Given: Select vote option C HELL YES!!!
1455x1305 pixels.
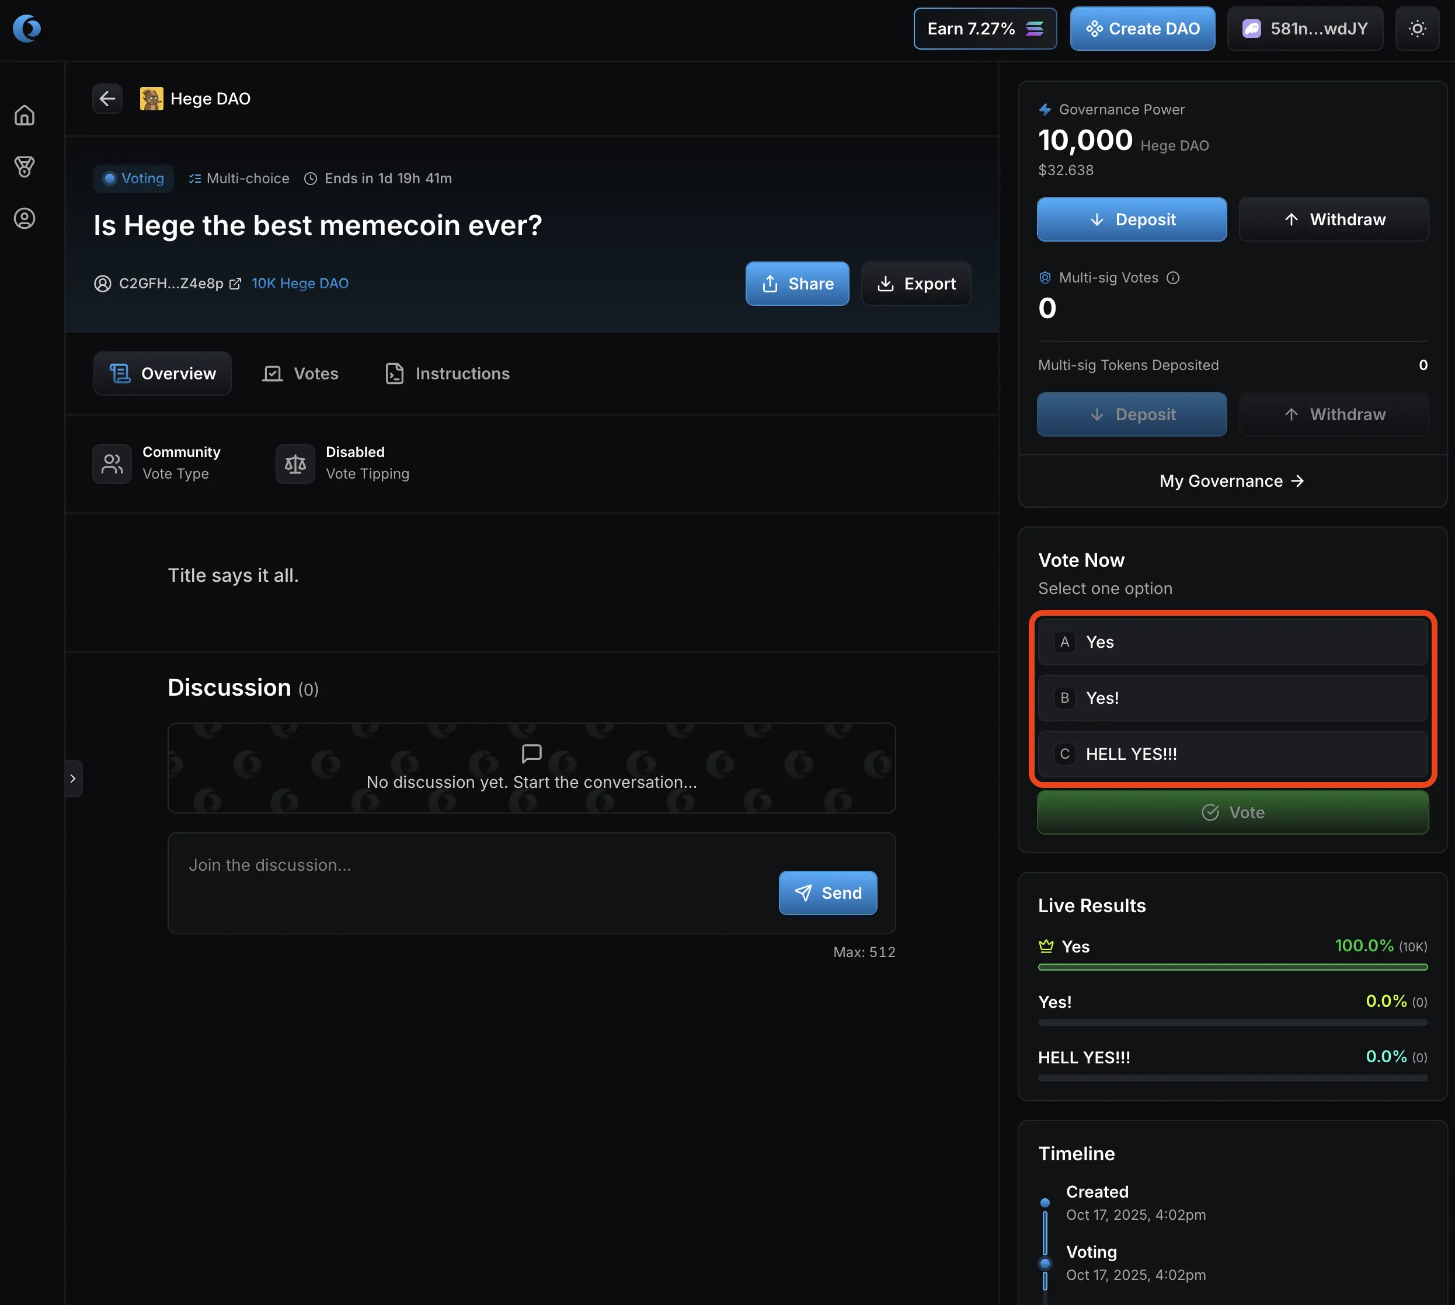Looking at the screenshot, I should click(1233, 754).
